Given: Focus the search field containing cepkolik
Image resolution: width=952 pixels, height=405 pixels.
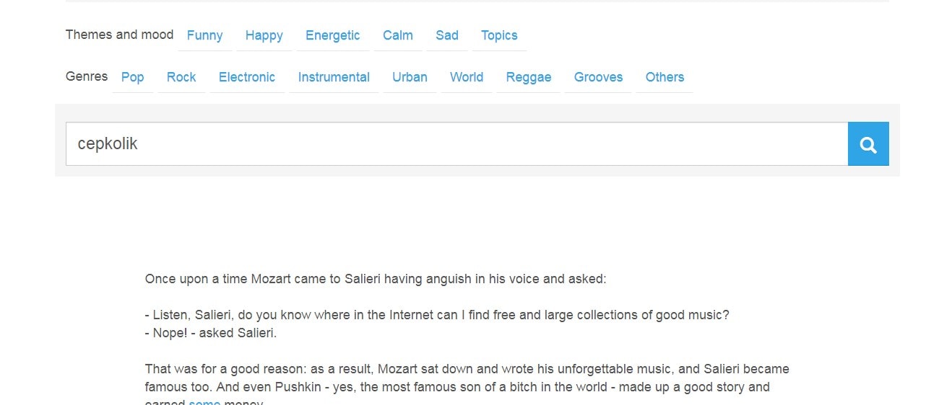Looking at the screenshot, I should (x=456, y=144).
